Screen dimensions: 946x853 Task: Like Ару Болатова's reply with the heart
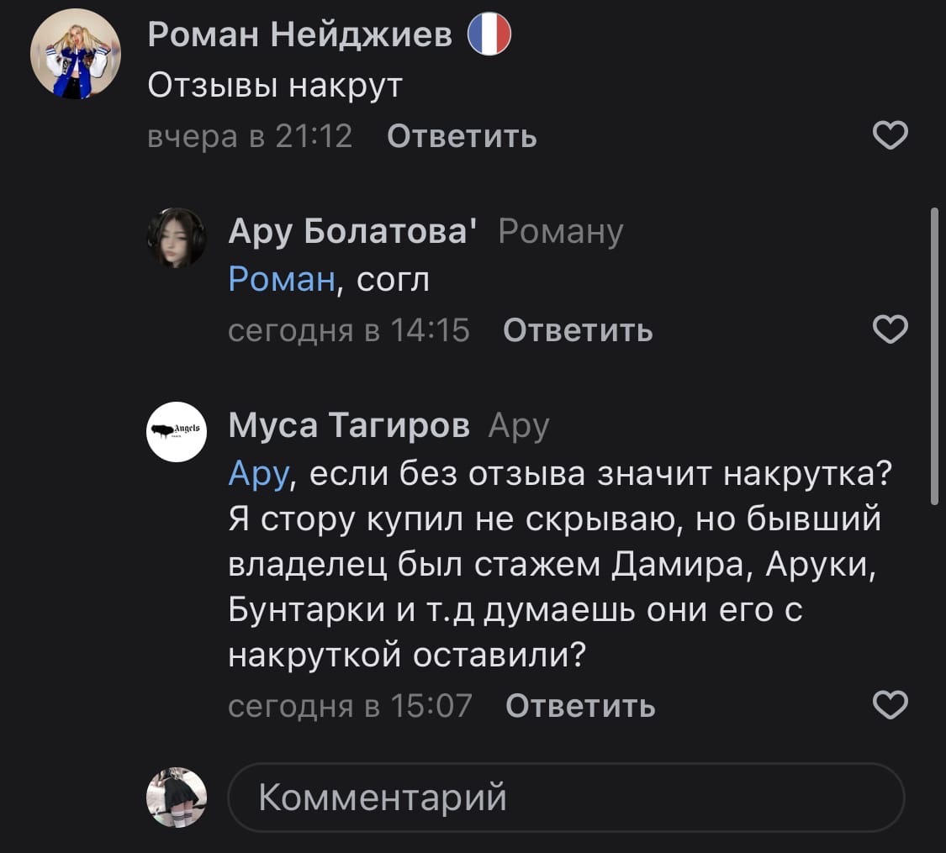point(891,330)
